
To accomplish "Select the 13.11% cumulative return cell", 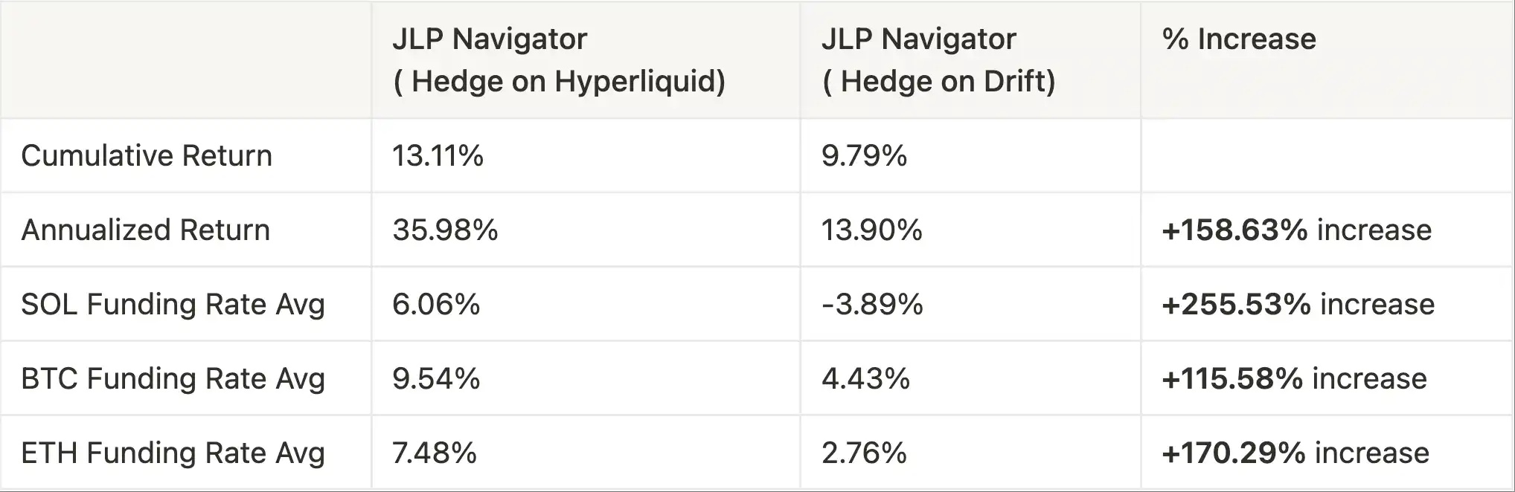I will click(x=438, y=156).
